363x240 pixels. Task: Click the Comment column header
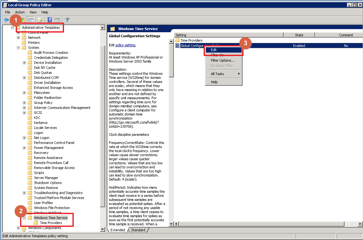point(339,35)
